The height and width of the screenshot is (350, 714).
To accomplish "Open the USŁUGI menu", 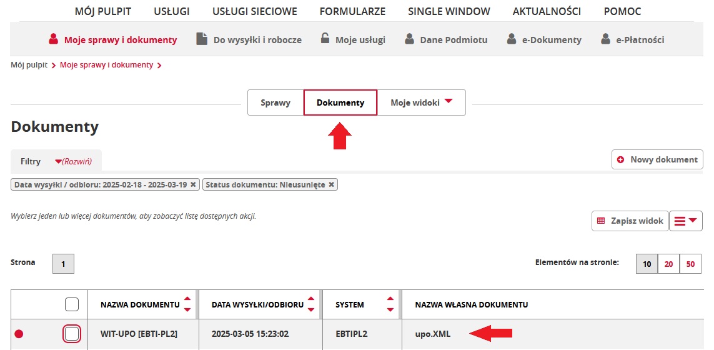I will [x=172, y=11].
